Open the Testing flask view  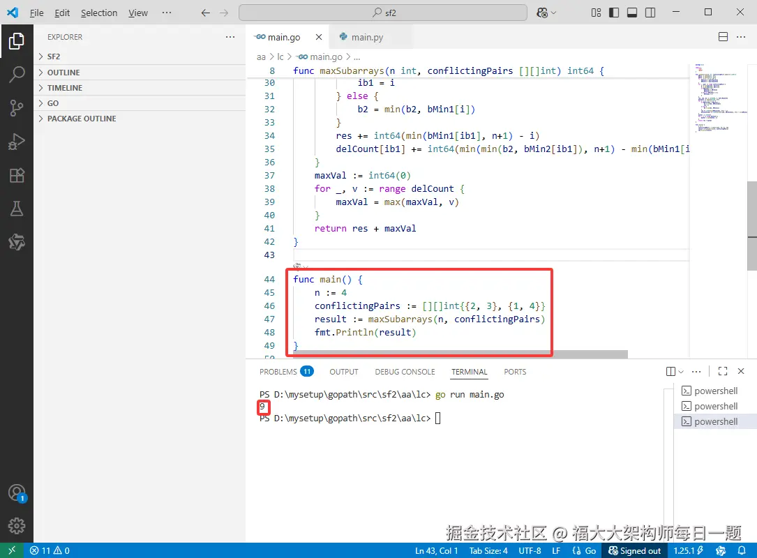[x=17, y=209]
